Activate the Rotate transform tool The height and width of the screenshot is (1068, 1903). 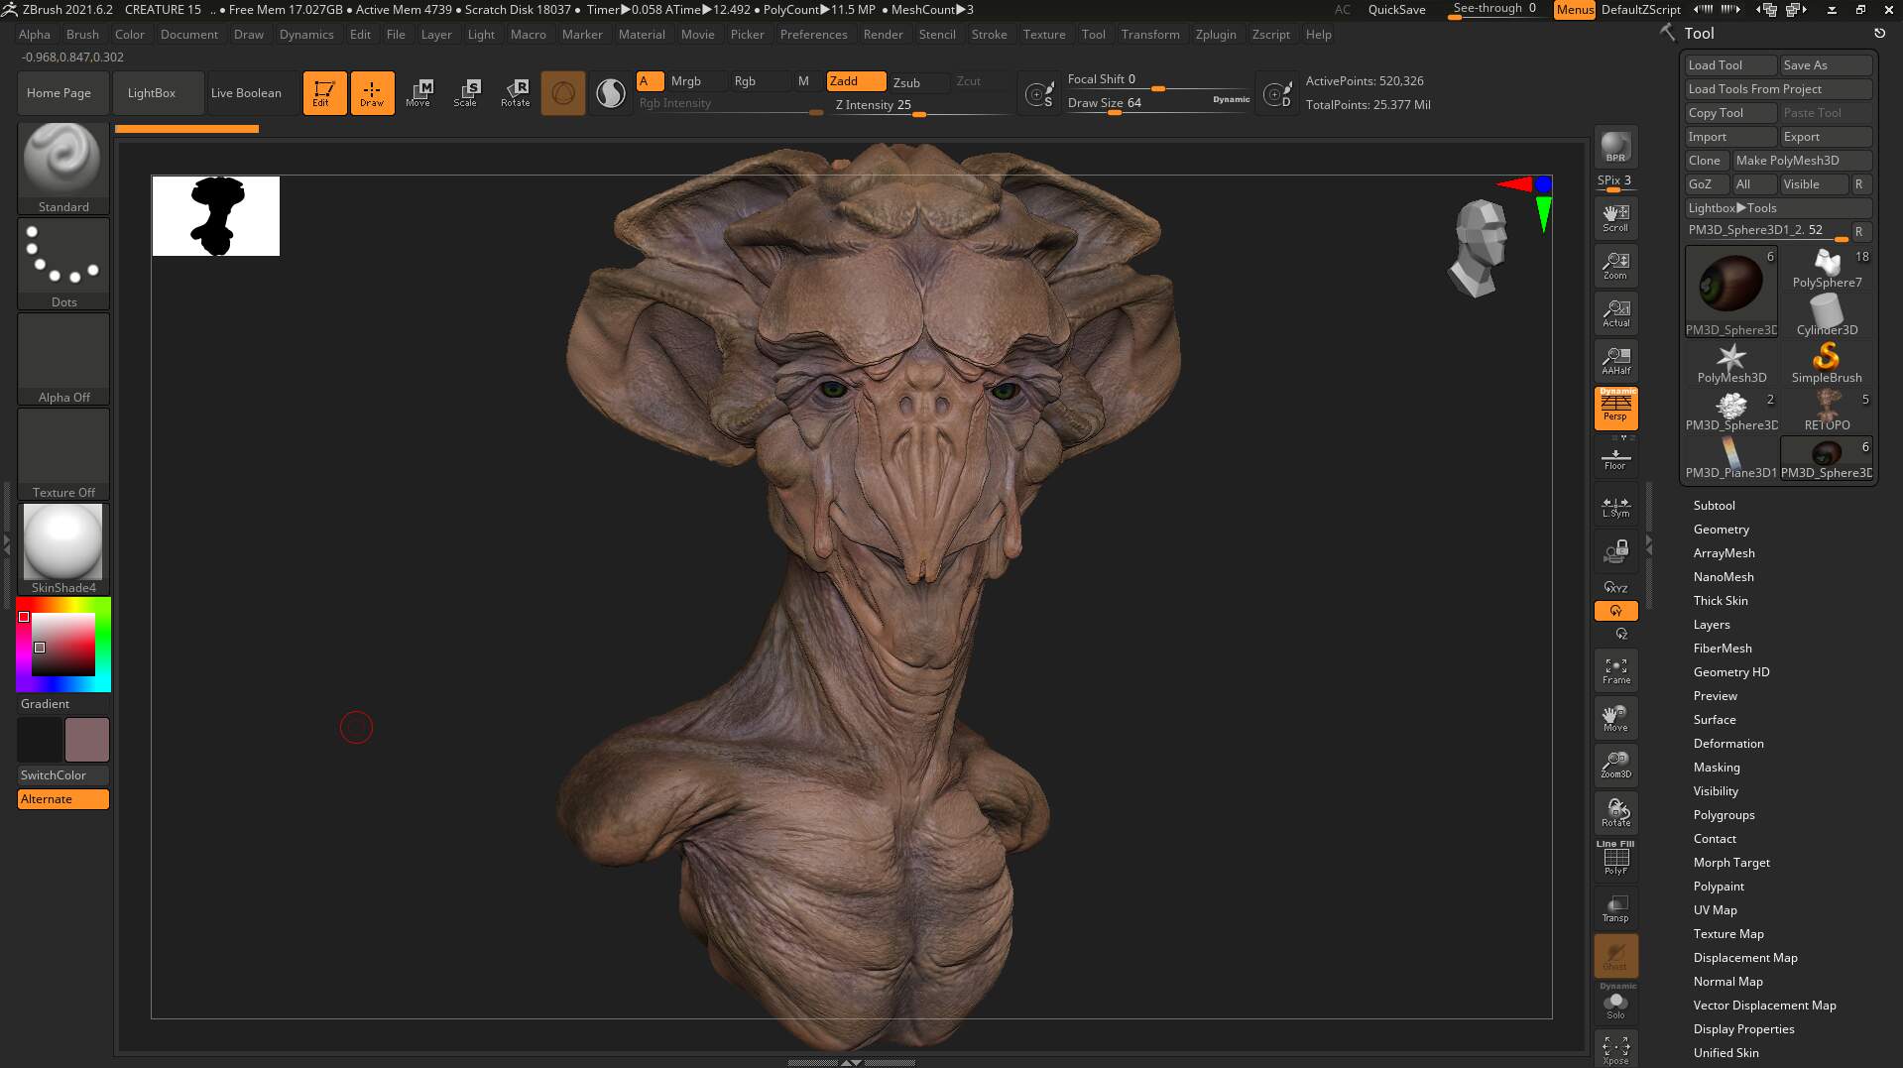click(516, 93)
